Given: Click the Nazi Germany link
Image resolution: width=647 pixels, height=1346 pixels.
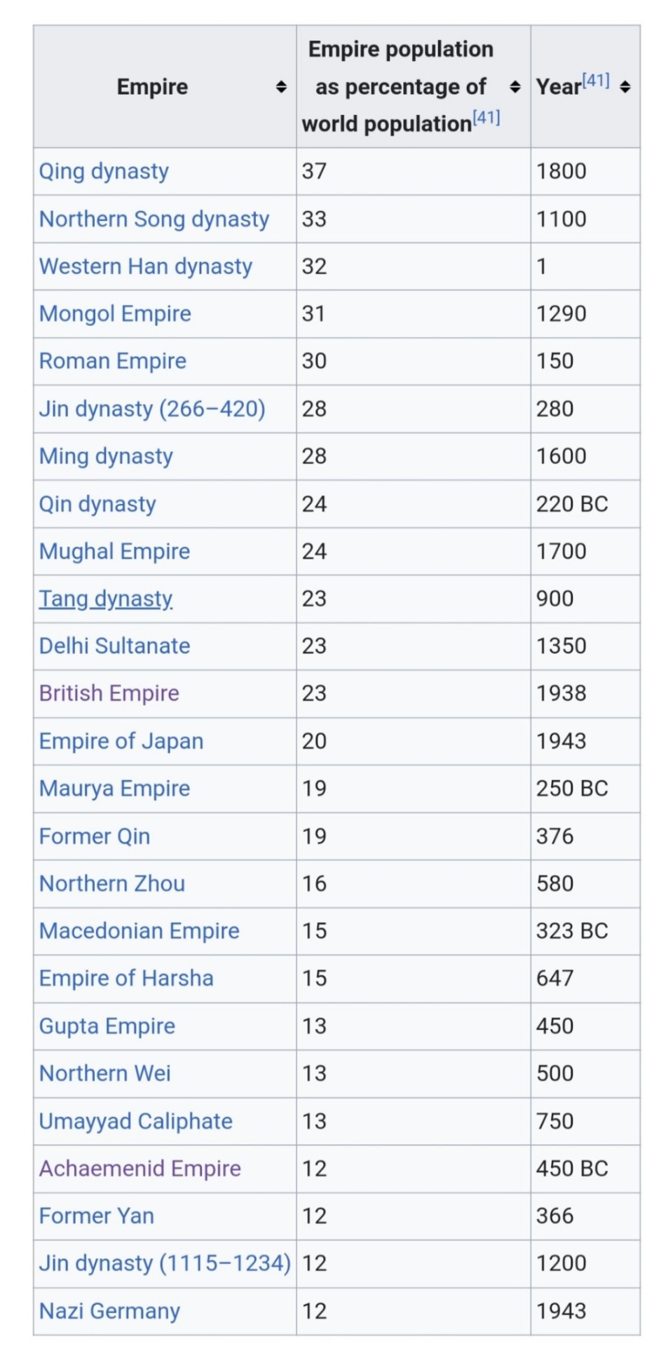Looking at the screenshot, I should 110,1311.
